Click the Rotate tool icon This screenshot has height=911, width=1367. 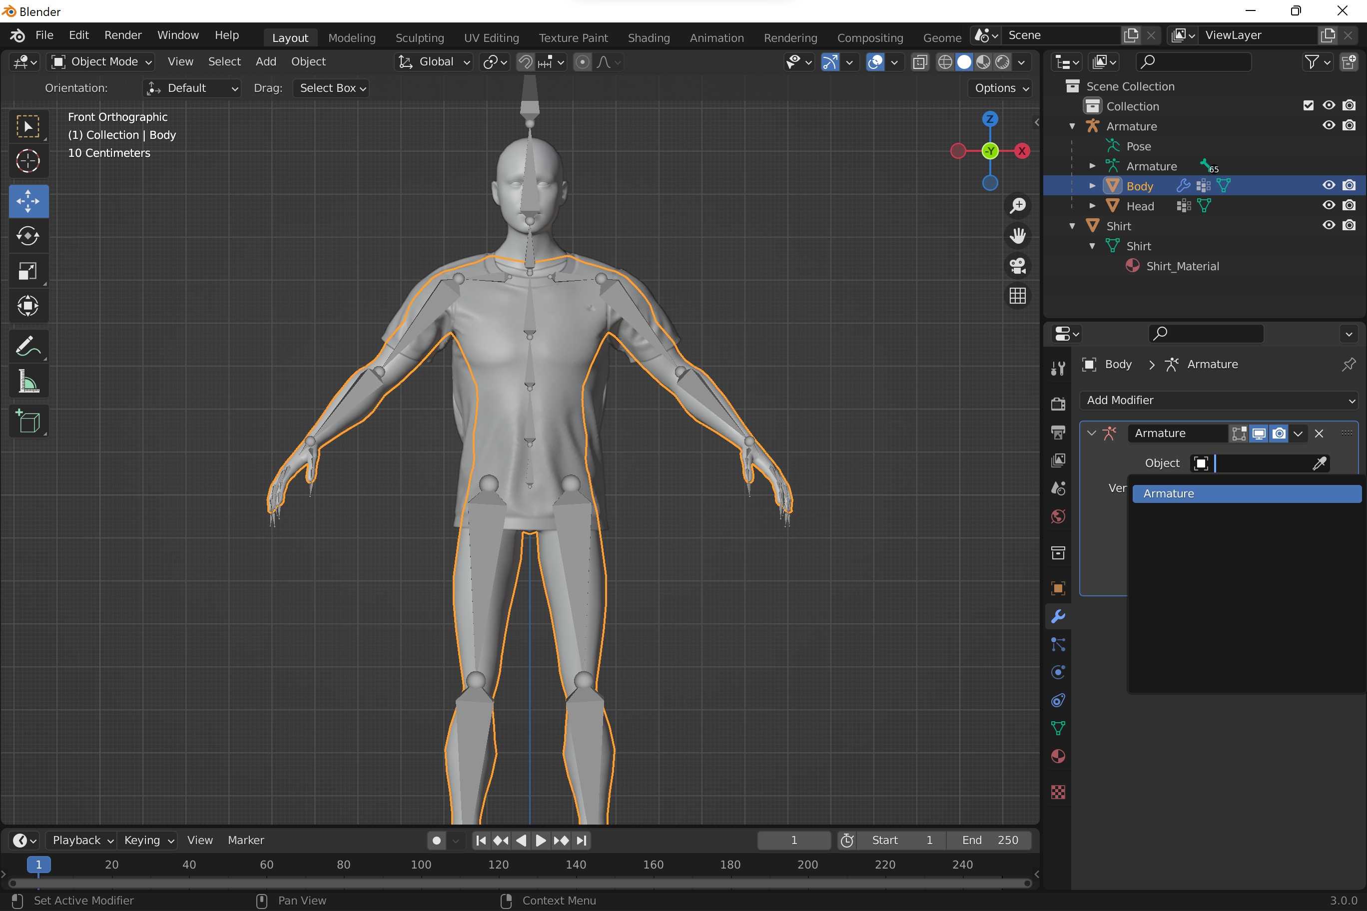(27, 236)
